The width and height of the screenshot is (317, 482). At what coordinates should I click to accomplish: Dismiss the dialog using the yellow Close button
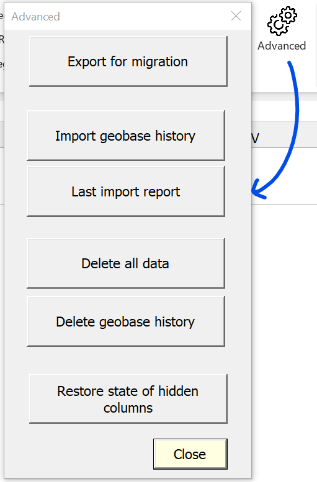(x=190, y=454)
